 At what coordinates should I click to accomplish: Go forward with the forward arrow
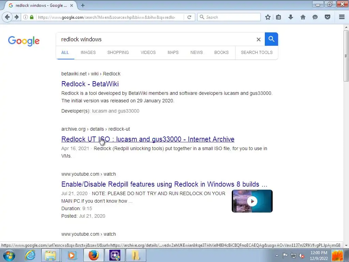(17, 17)
